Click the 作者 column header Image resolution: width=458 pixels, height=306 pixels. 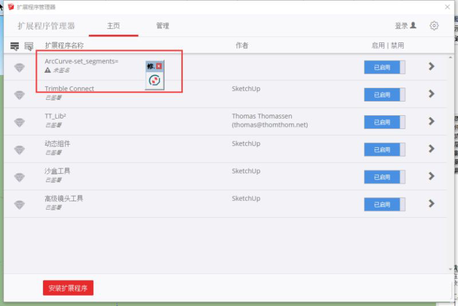[x=242, y=45]
